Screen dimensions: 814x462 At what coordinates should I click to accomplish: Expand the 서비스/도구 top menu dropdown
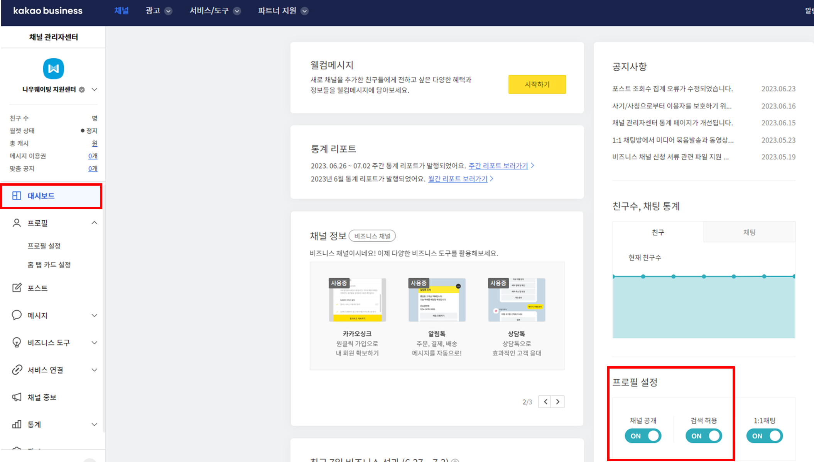237,11
